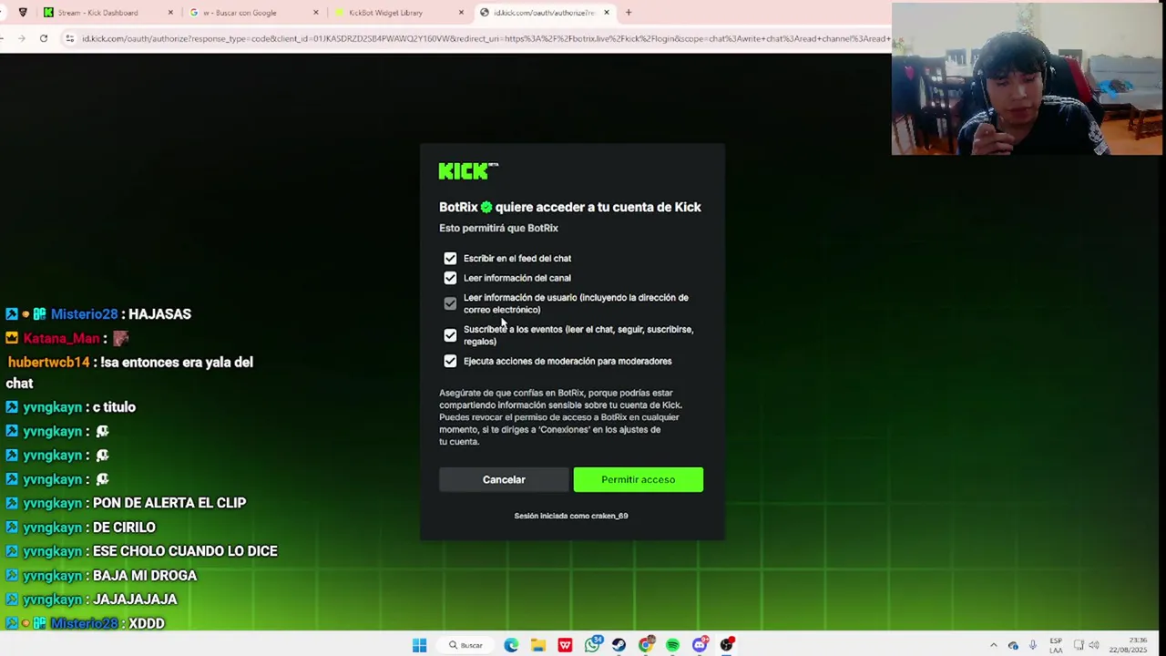Click the green 'Permitir acceso' button
The height and width of the screenshot is (656, 1166).
[x=638, y=479]
